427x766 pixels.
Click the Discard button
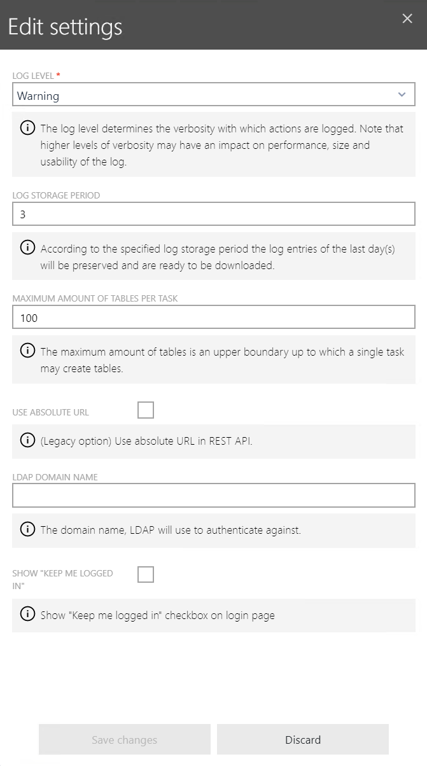[302, 740]
